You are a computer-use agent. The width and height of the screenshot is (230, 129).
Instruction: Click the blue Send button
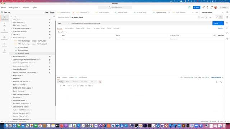coord(216,23)
